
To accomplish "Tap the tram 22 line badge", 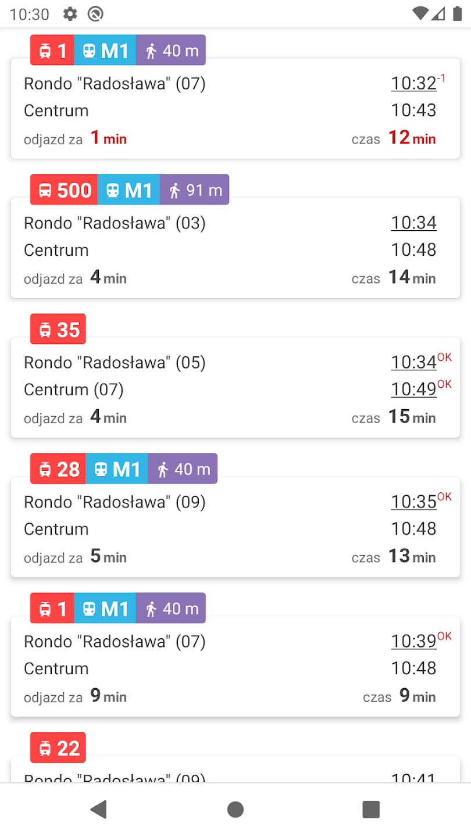I will coord(58,748).
